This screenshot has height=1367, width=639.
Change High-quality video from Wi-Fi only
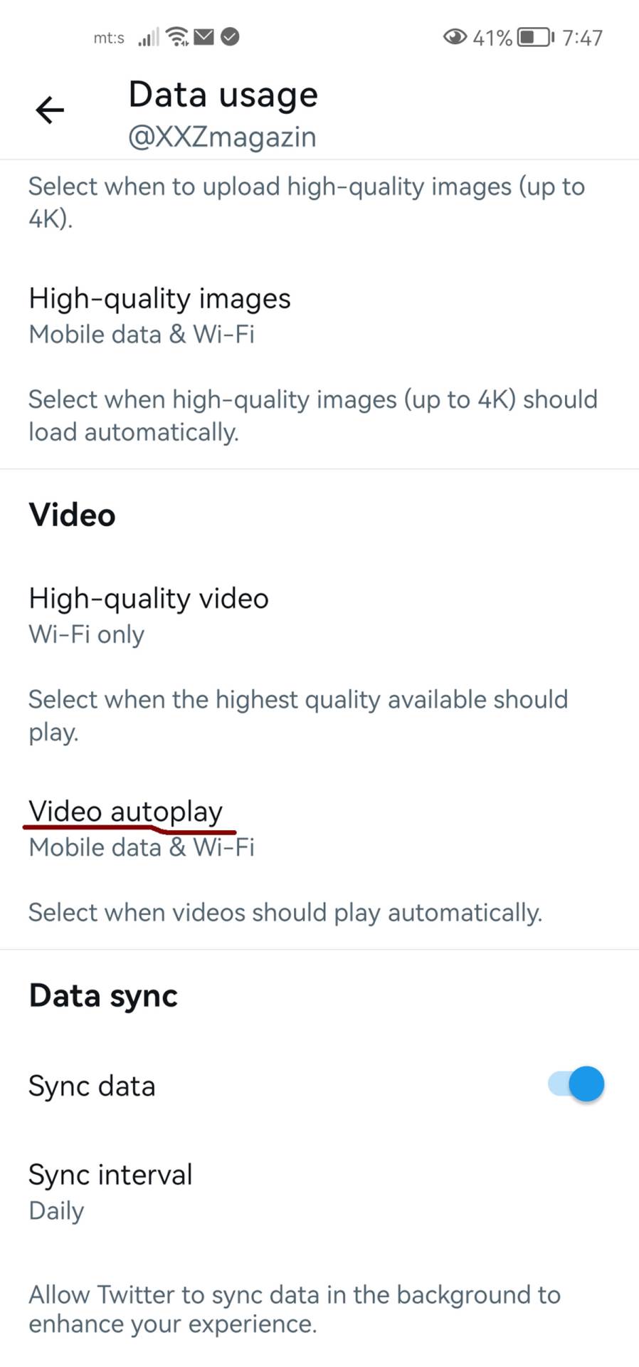(148, 614)
